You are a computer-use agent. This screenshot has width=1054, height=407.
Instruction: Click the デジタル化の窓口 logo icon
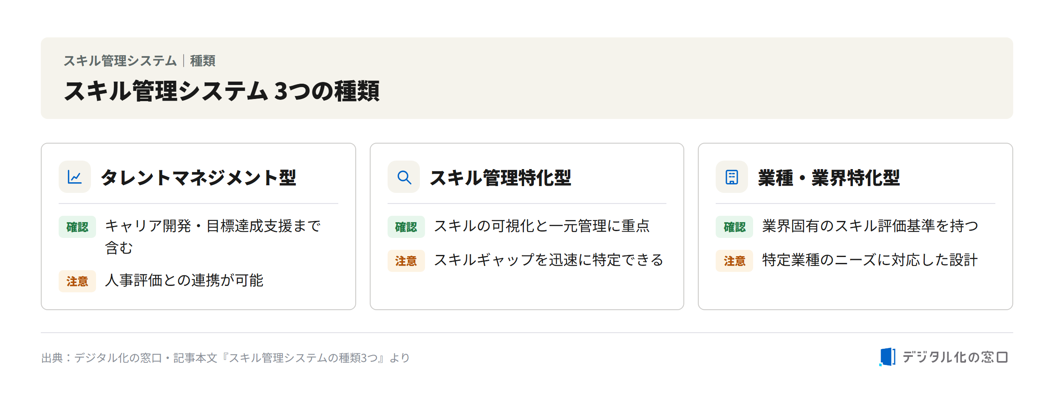point(887,357)
